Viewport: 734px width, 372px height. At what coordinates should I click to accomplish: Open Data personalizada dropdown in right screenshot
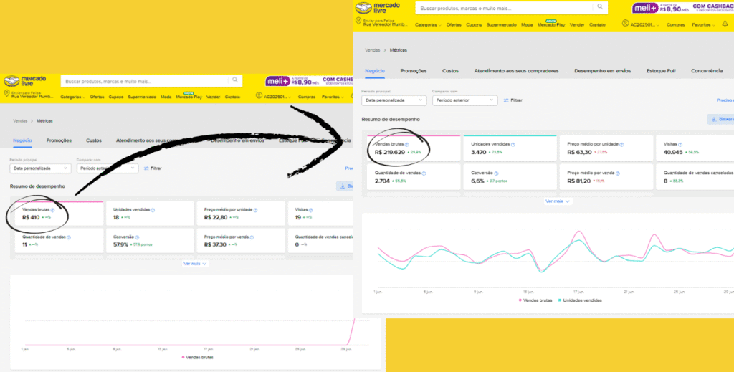[x=393, y=100]
